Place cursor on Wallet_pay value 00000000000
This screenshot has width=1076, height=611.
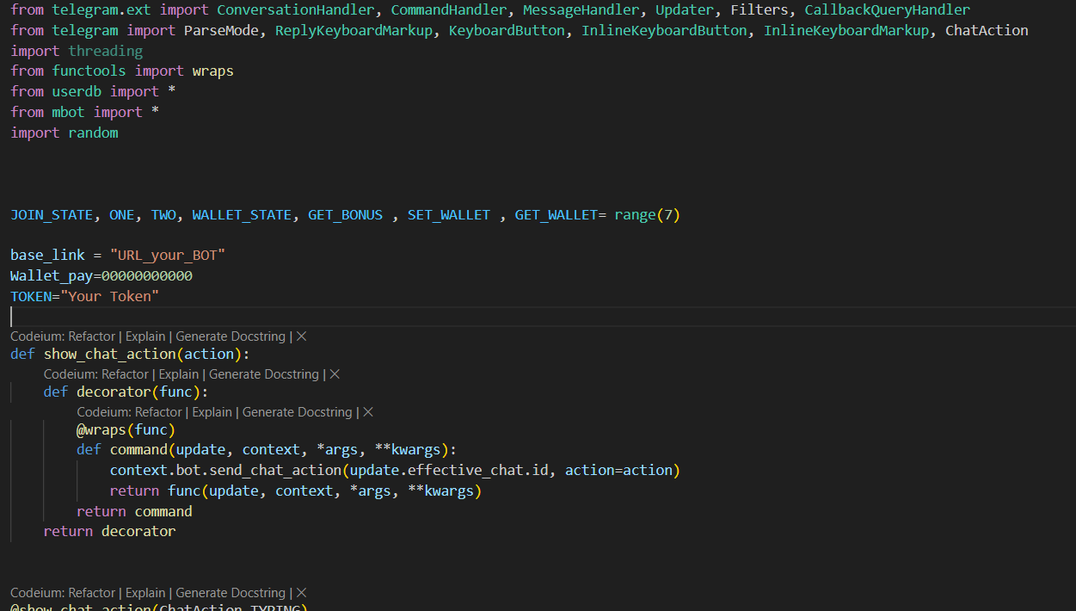coord(147,276)
